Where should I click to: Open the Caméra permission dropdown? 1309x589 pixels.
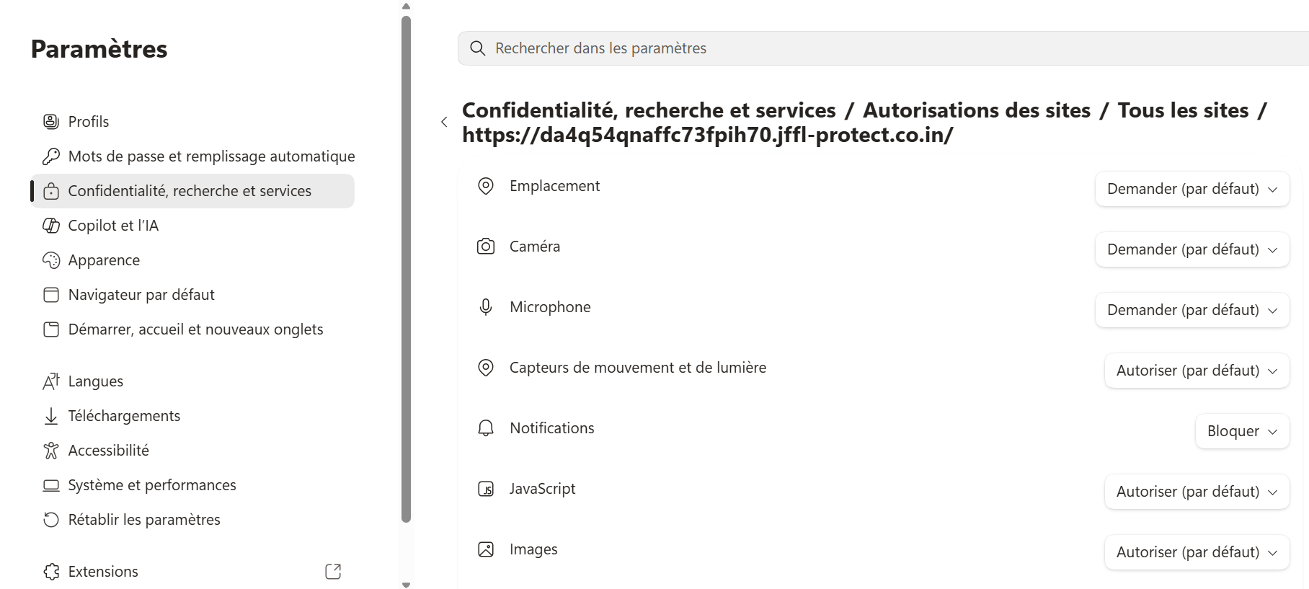[1192, 249]
